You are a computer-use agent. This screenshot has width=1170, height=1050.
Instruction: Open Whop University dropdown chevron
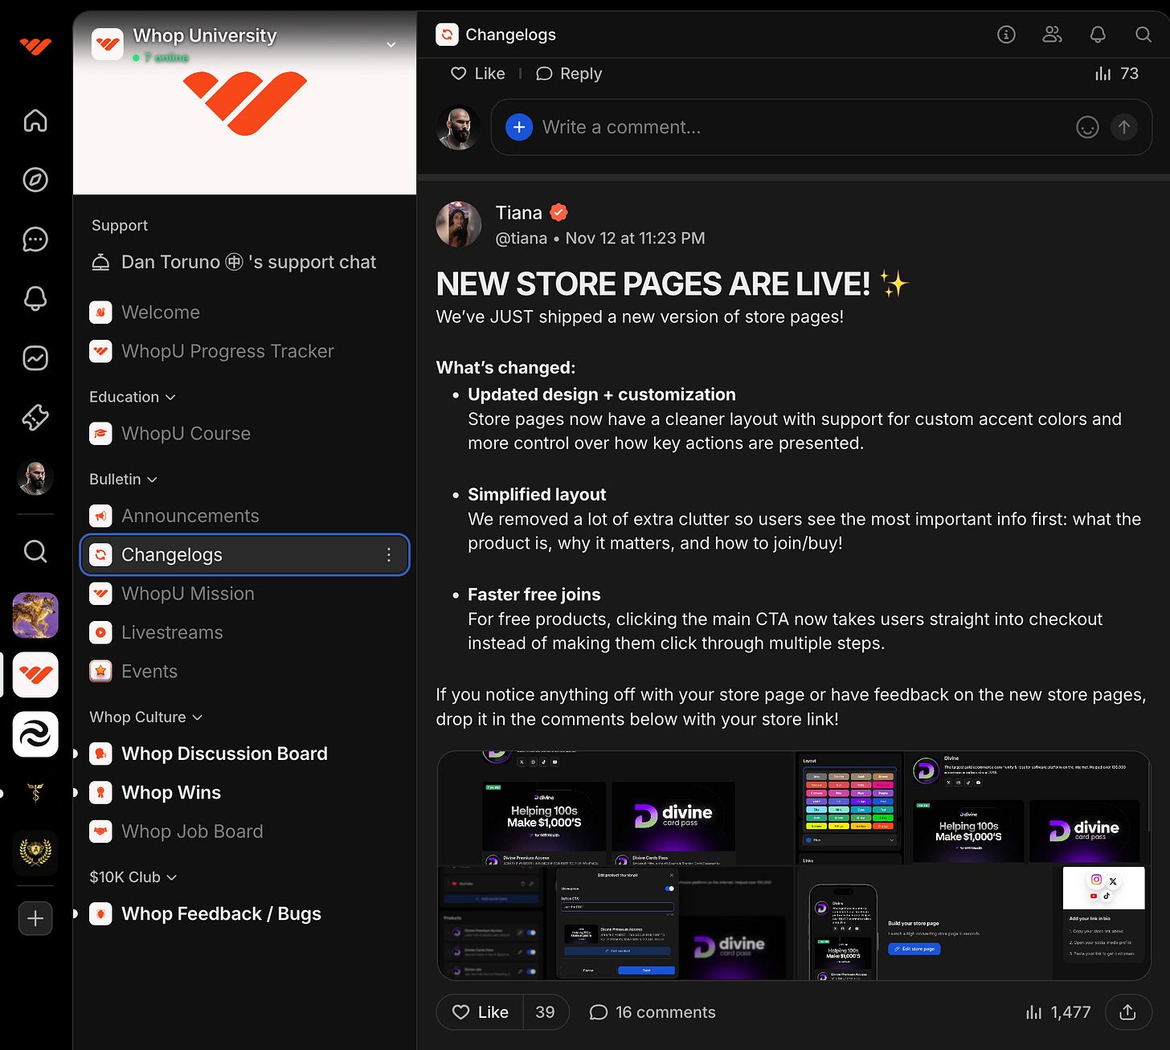coord(391,44)
